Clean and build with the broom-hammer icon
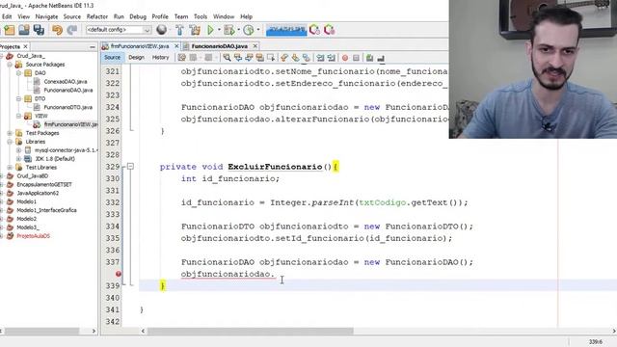This screenshot has width=617, height=347. click(195, 30)
